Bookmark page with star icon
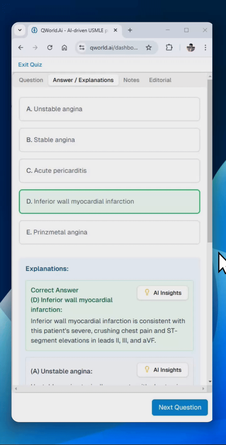Screen dimensions: 226x445 coord(149,47)
